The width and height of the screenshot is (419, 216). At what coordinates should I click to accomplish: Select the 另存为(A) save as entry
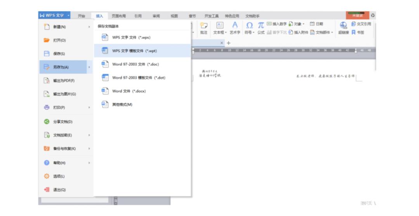point(63,67)
